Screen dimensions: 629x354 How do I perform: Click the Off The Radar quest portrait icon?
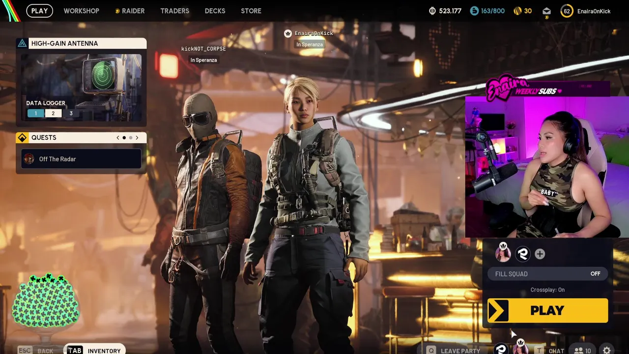point(29,159)
